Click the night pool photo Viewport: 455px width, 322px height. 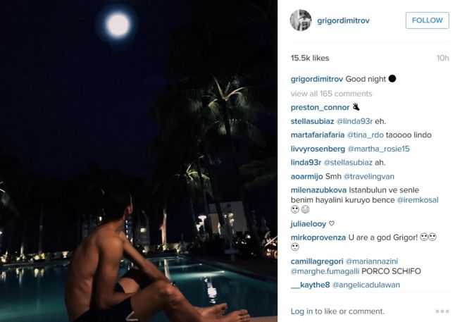coord(139,161)
